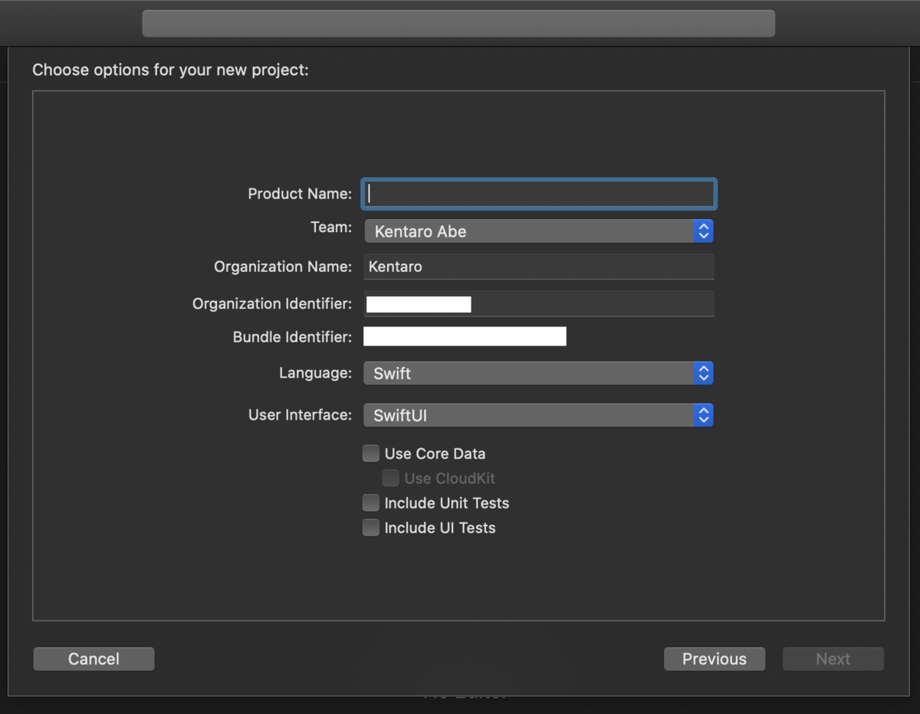The image size is (920, 714).
Task: Click the Organization Name field
Action: tap(539, 267)
